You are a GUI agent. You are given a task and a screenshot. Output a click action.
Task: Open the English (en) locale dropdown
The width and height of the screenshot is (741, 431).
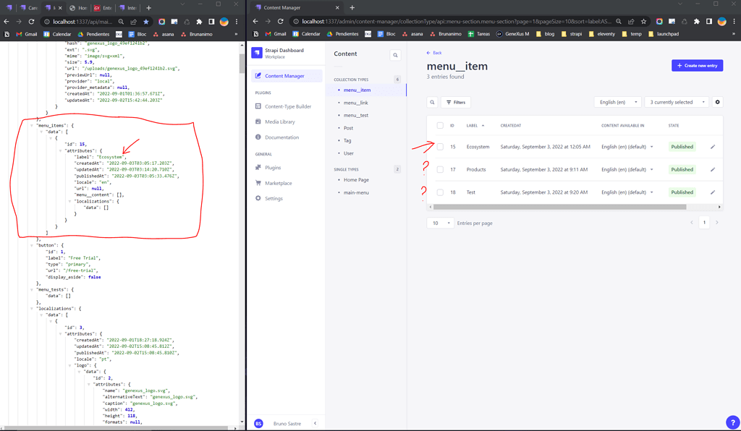click(617, 102)
